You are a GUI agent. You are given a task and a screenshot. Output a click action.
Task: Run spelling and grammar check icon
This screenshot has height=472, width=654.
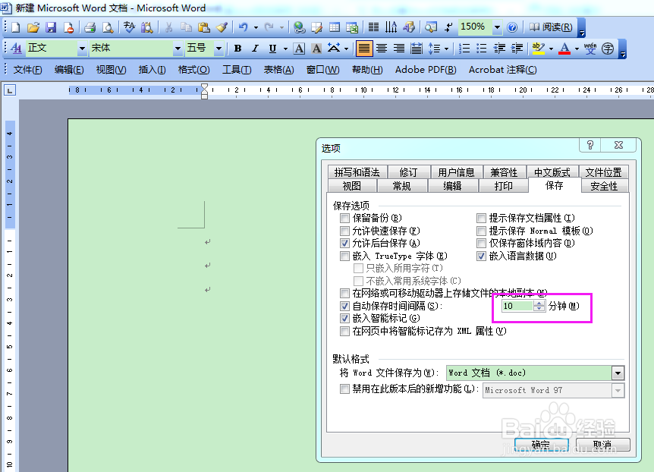coord(129,27)
